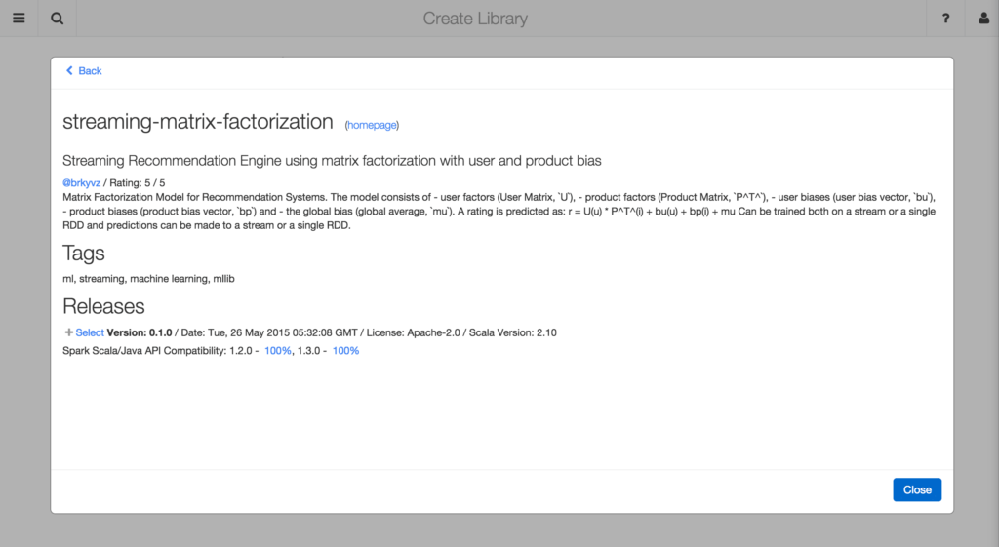Click the Rating: 5 / 5 text

point(138,182)
